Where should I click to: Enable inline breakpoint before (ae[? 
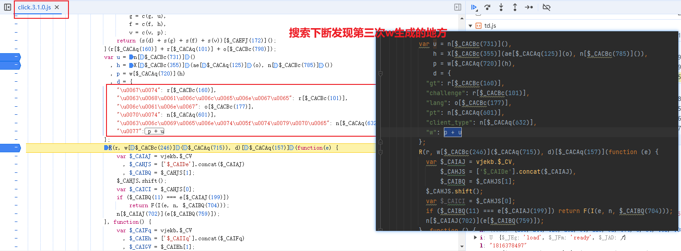[187, 65]
